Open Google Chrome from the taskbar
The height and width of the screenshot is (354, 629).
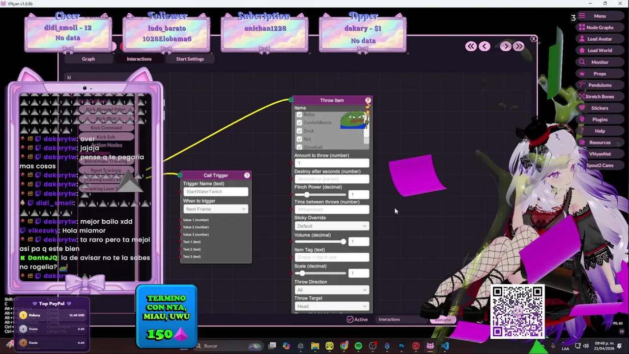tap(344, 346)
